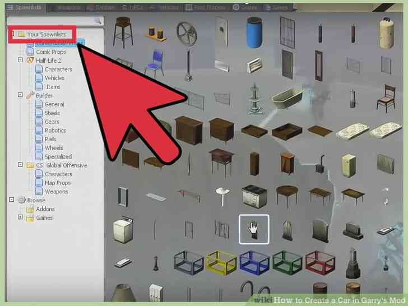Viewport: 408px width, 306px height.
Task: Collapse the CS: Global Offensive node
Action: 20,165
